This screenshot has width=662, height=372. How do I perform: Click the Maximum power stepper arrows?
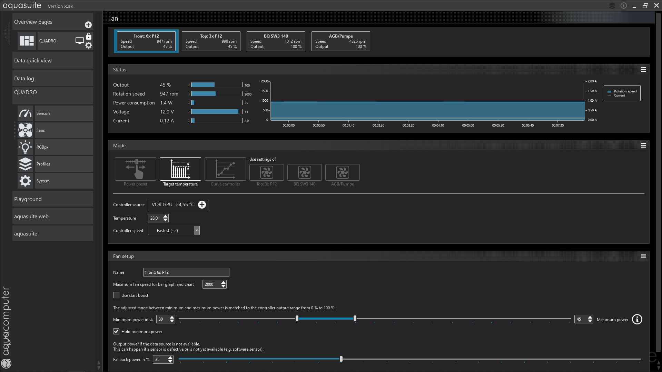pos(590,319)
